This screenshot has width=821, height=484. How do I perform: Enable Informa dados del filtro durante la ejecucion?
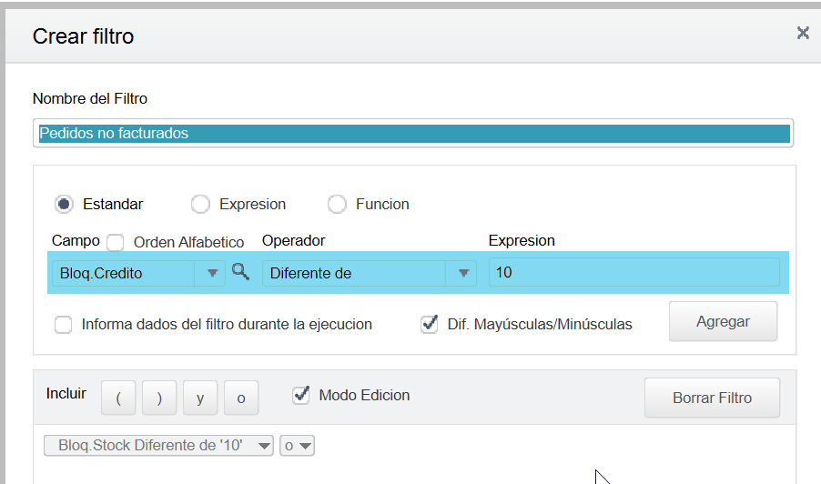click(64, 325)
